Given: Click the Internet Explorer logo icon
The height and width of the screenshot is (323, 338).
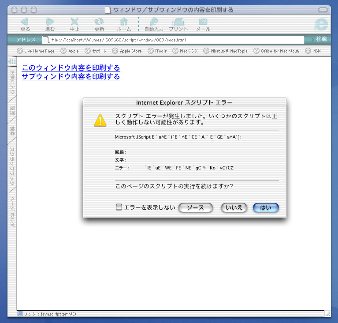Looking at the screenshot, I should pyautogui.click(x=321, y=24).
